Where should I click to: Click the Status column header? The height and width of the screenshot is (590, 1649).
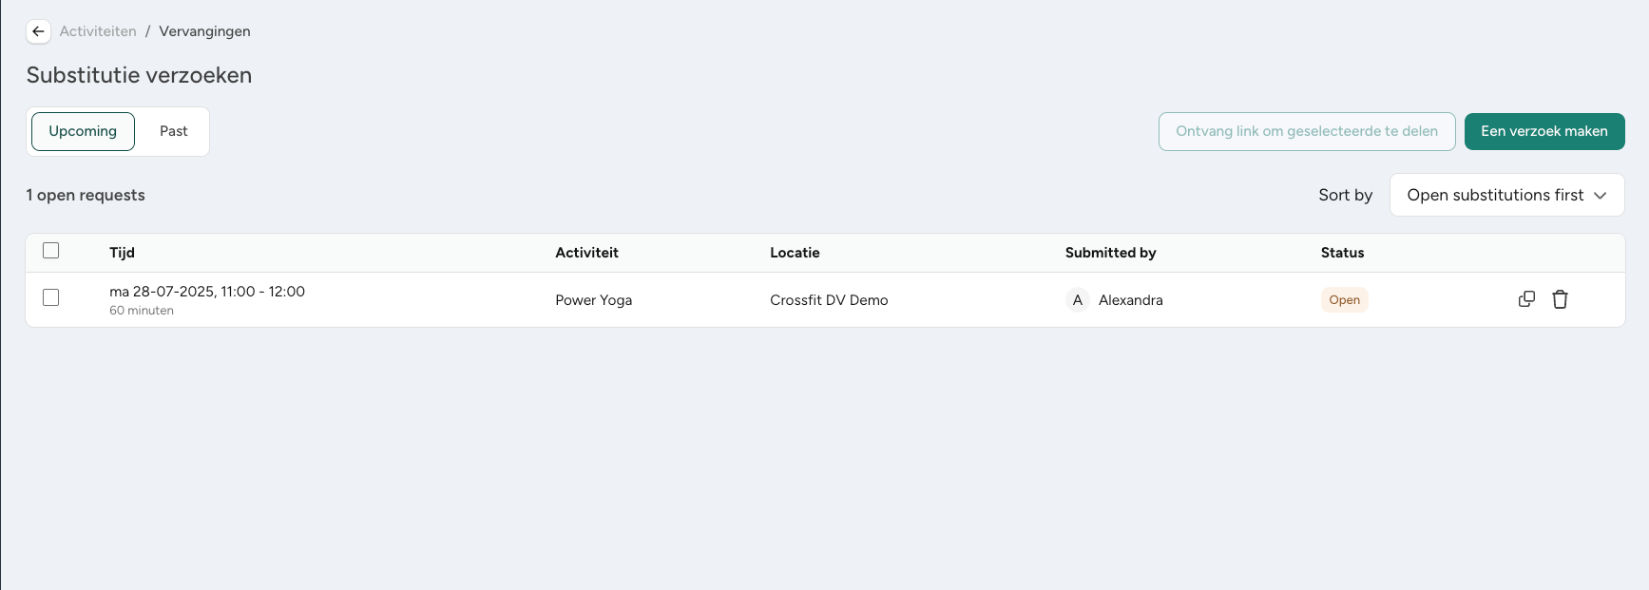point(1342,253)
